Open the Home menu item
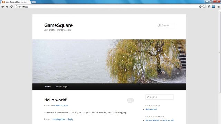221x124 pixels. pos(48,87)
